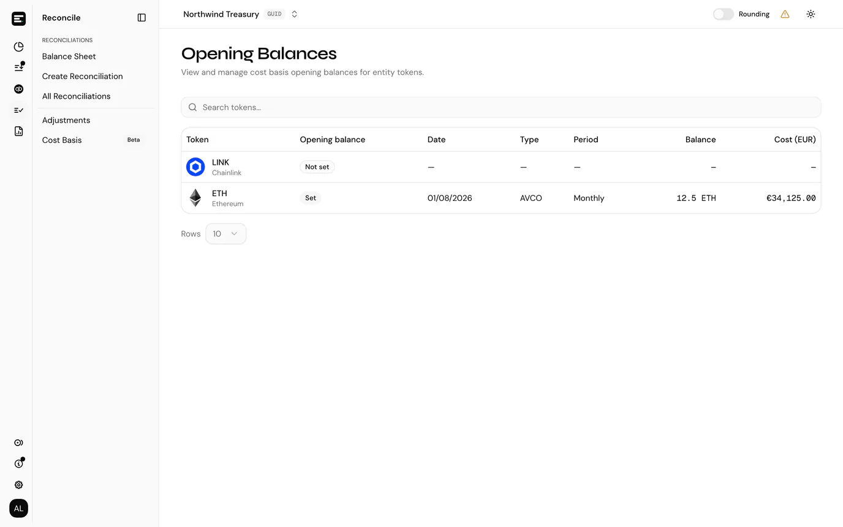Click the Balance column header
Screen dimensions: 843x527
pos(701,140)
